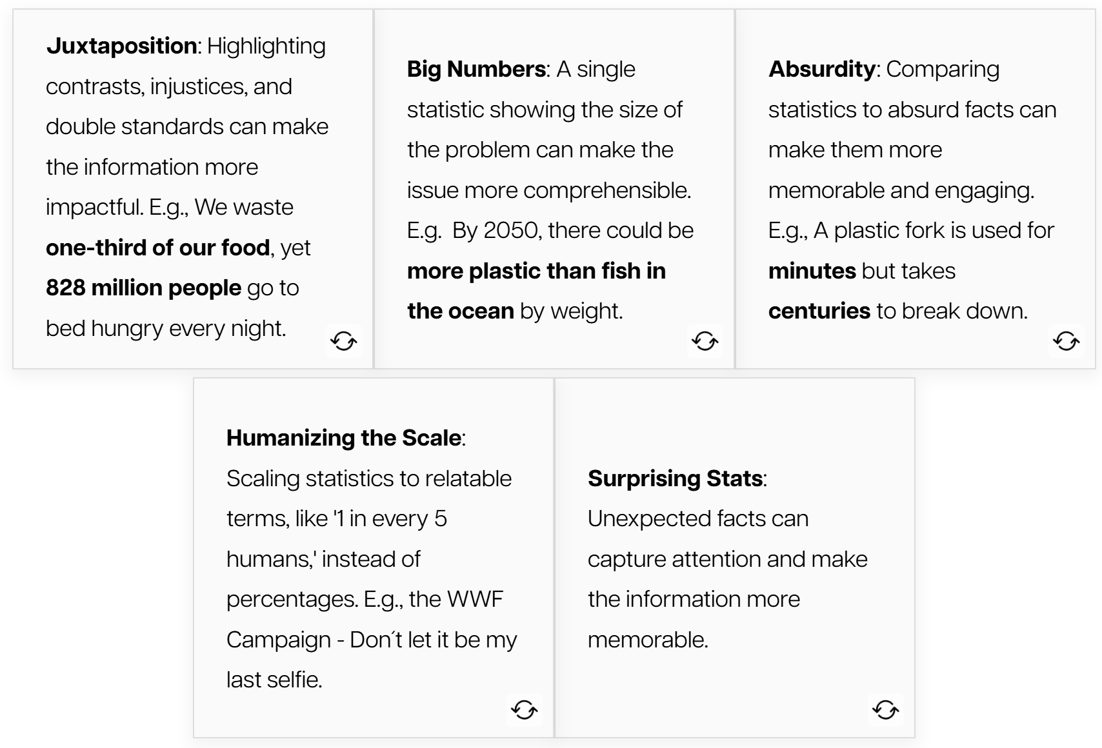Click the "By 2050, there could be" line

tap(573, 230)
